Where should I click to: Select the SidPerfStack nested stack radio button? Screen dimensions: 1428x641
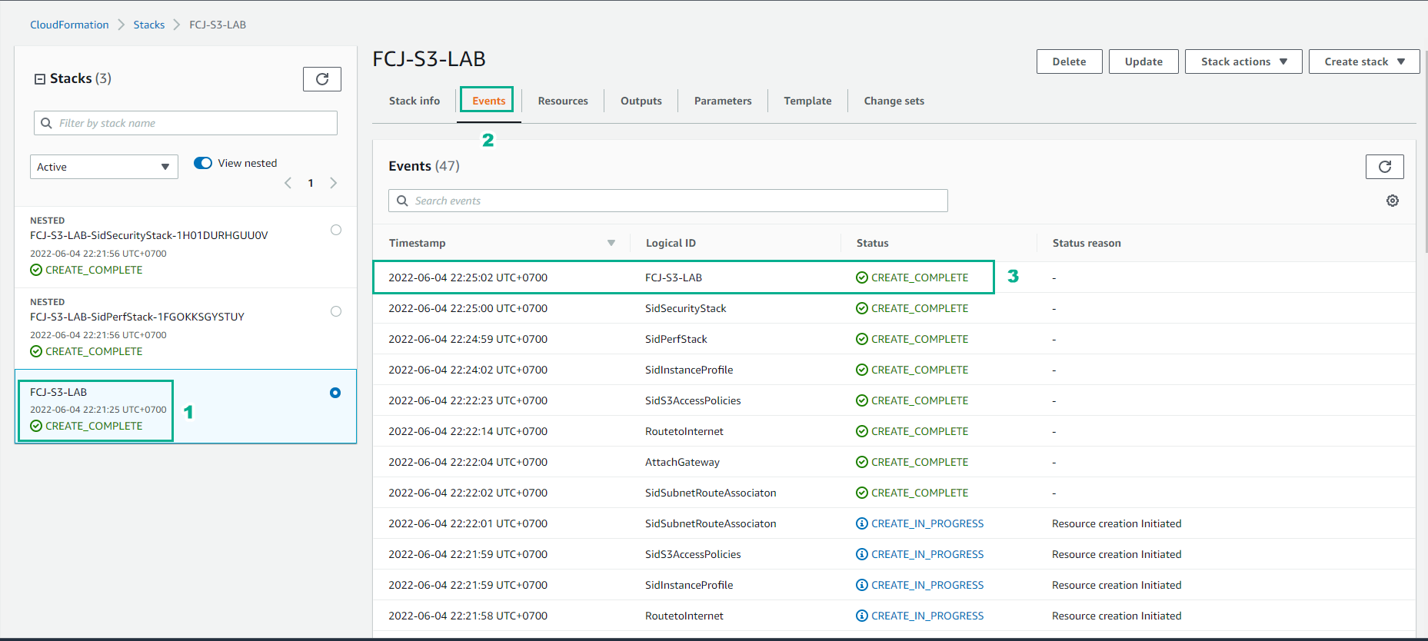(336, 311)
